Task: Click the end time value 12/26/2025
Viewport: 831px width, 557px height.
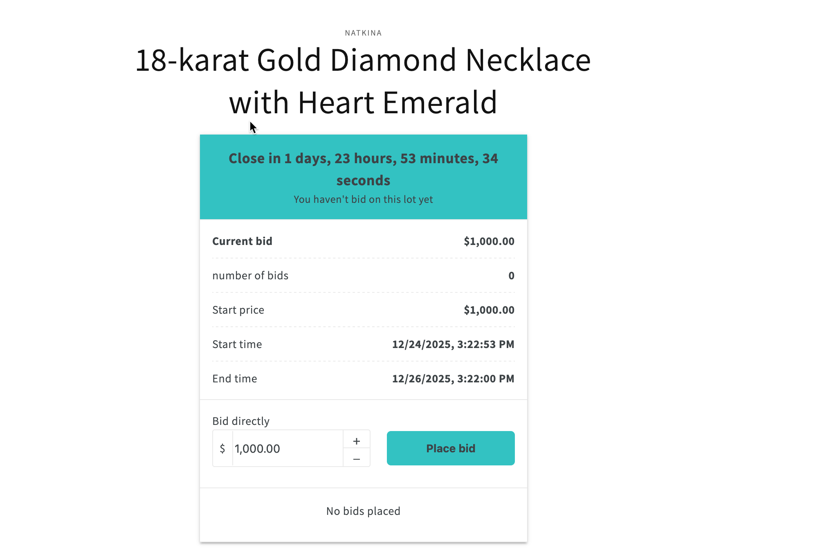Action: point(453,379)
